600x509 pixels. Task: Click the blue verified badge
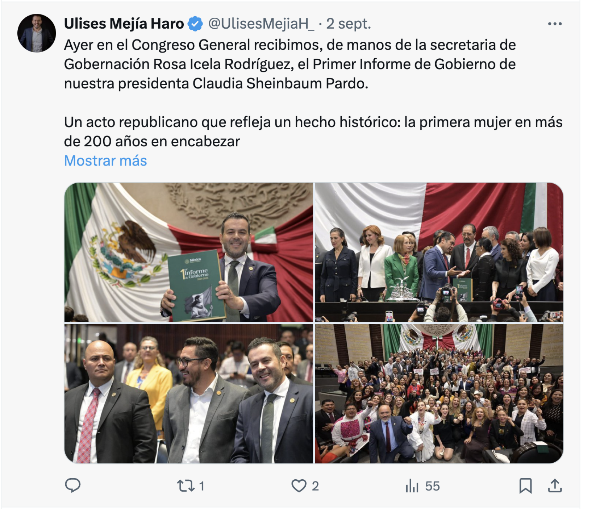[195, 24]
